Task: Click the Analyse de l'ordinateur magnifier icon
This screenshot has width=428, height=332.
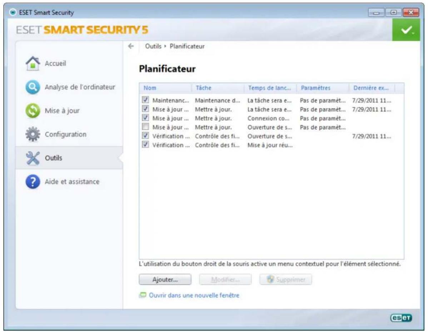Action: click(x=33, y=87)
